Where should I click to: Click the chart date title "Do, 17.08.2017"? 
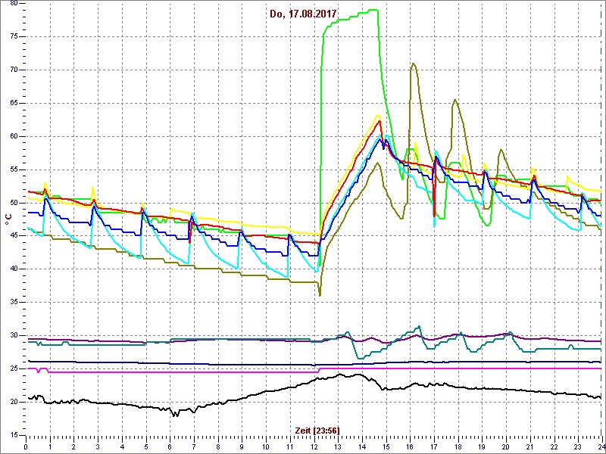pyautogui.click(x=304, y=14)
